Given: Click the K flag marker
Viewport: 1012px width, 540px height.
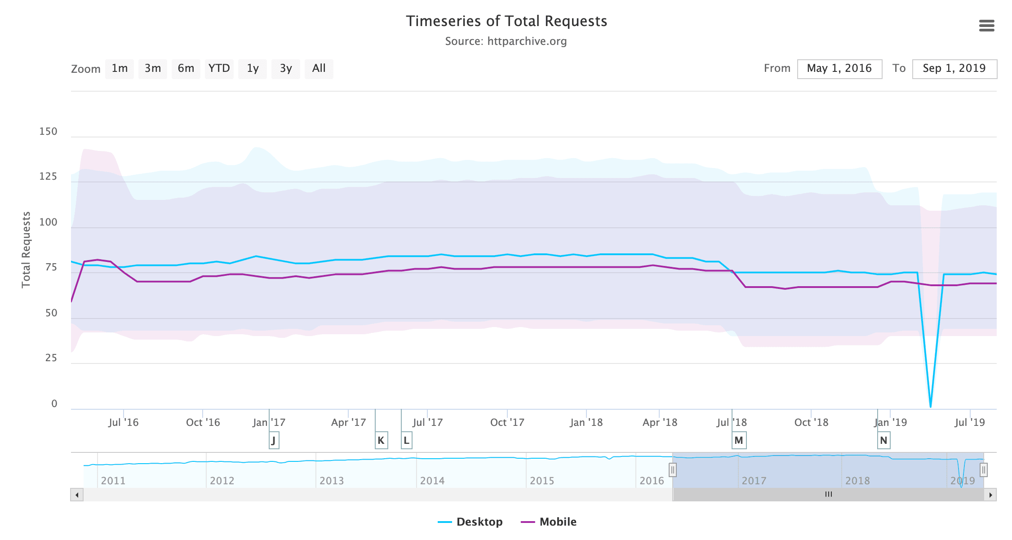Looking at the screenshot, I should (x=381, y=440).
